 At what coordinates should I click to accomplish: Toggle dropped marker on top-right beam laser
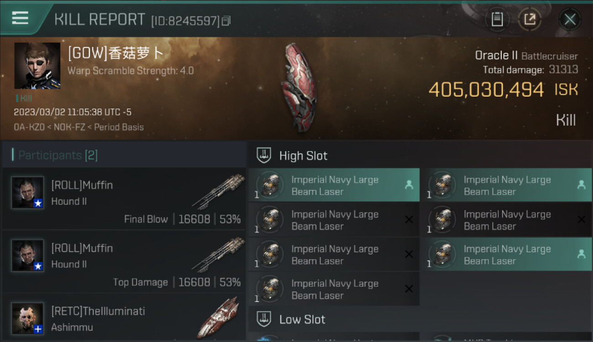(581, 185)
